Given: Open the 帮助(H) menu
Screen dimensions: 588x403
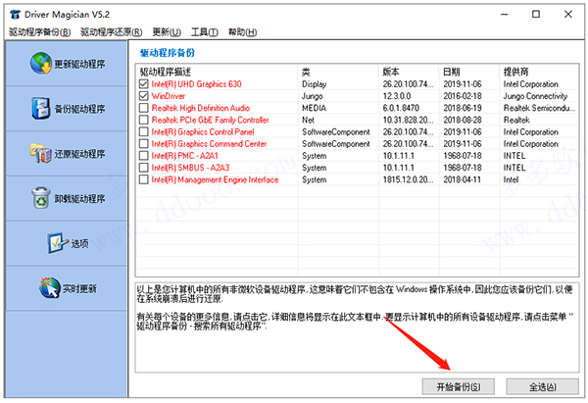Looking at the screenshot, I should pos(243,32).
